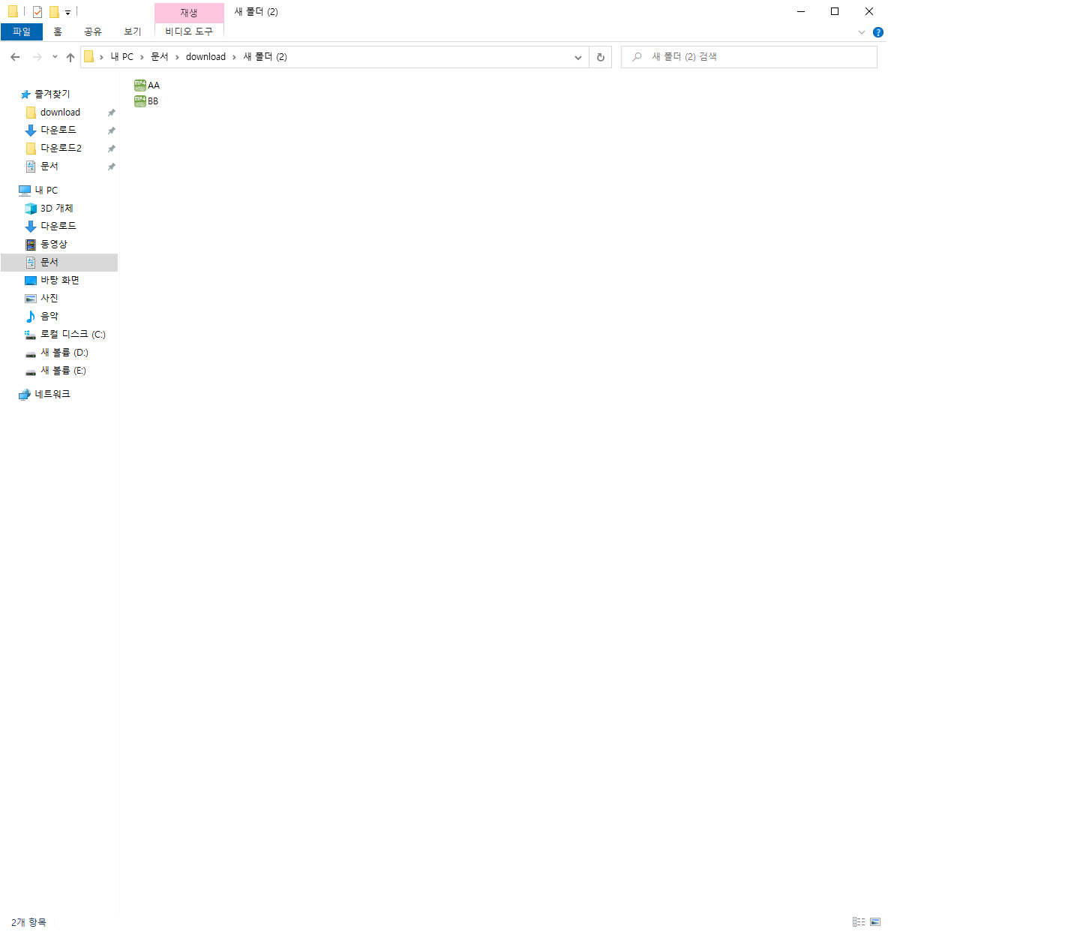Go back to the previous folder
Screen dimensions: 1080x932
[14, 56]
